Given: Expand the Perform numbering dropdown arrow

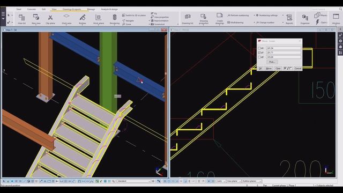Looking at the screenshot, I should pyautogui.click(x=254, y=16).
